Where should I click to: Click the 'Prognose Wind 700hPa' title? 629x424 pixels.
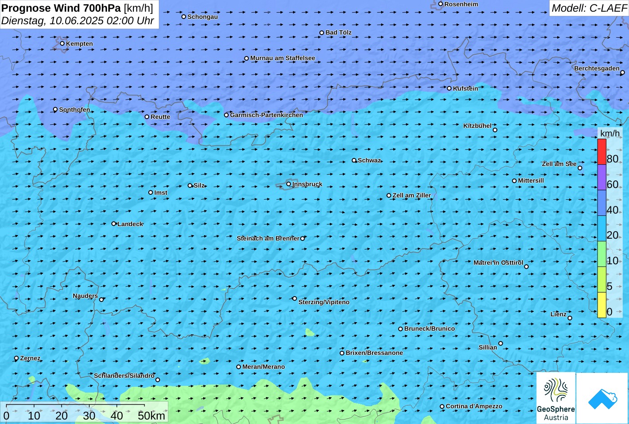pos(61,8)
